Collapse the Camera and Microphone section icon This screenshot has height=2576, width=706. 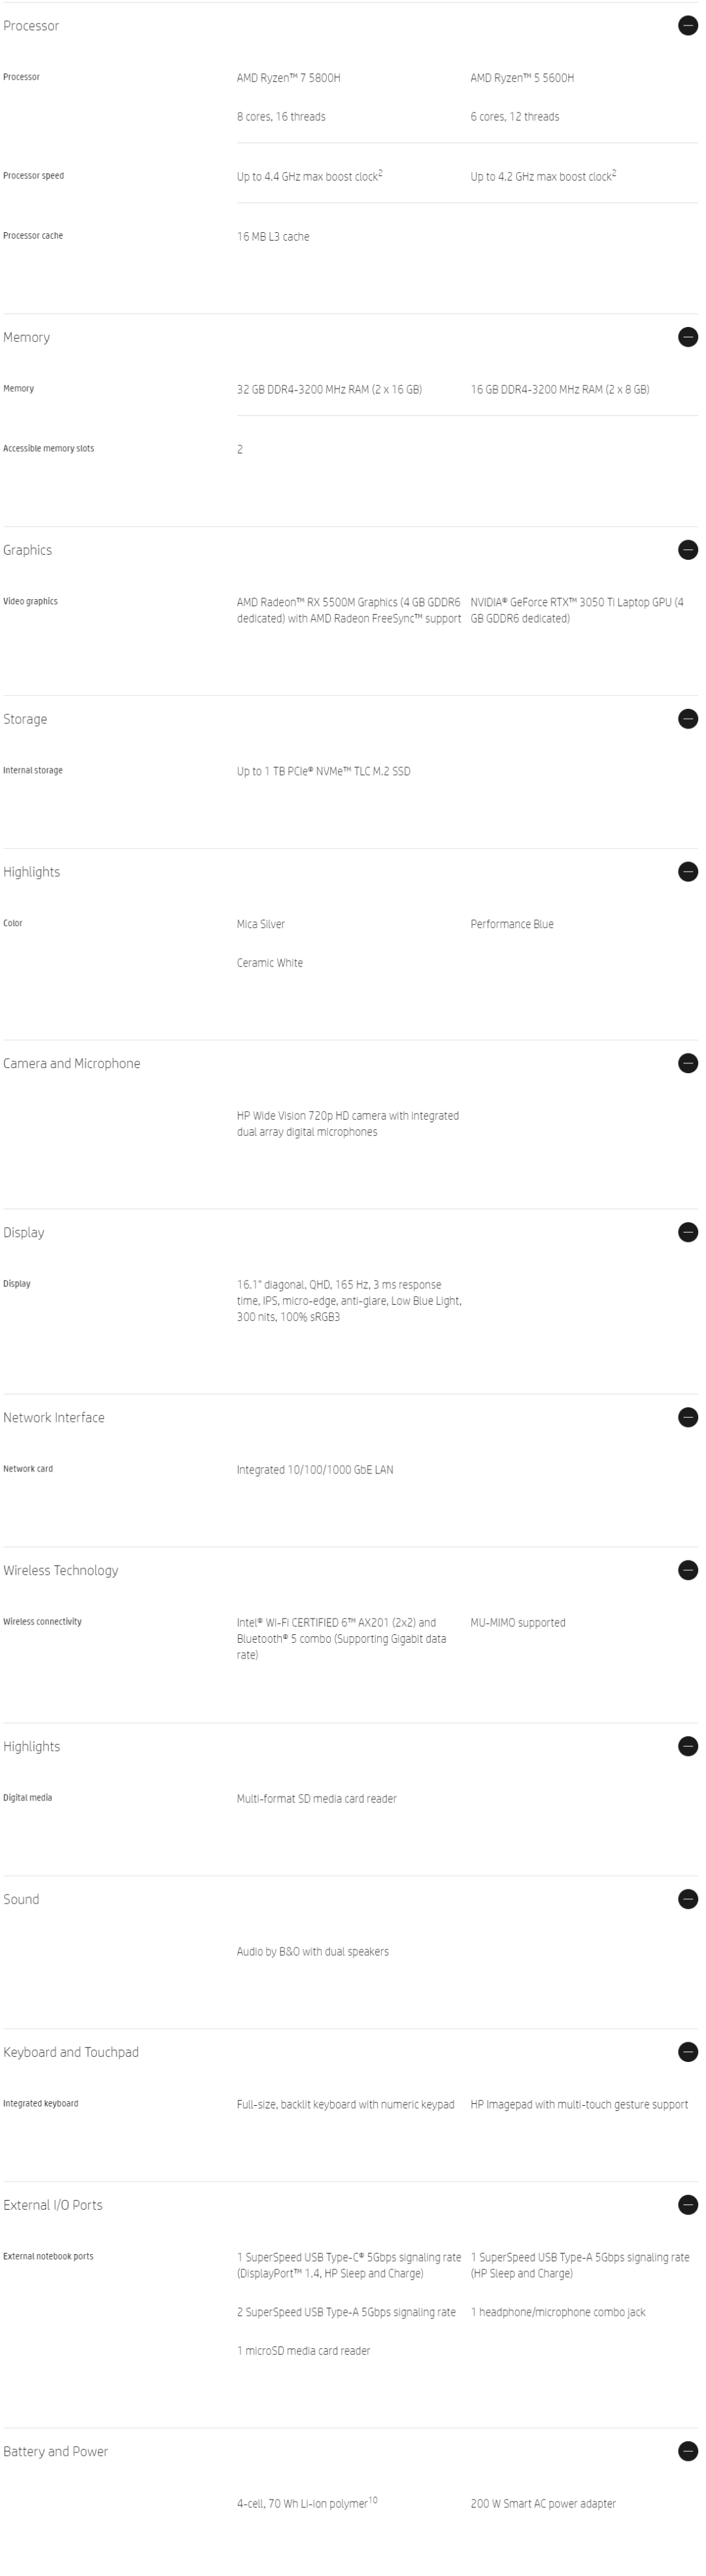coord(687,1063)
